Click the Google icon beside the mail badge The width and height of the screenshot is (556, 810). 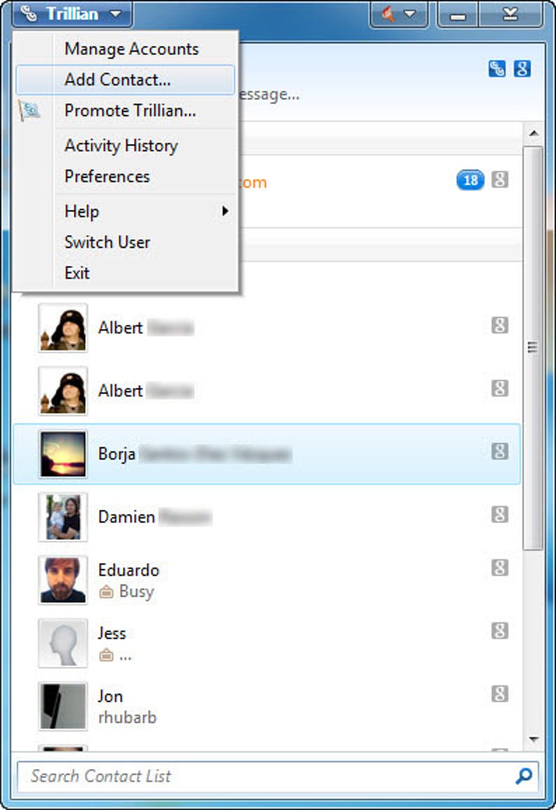click(x=500, y=179)
